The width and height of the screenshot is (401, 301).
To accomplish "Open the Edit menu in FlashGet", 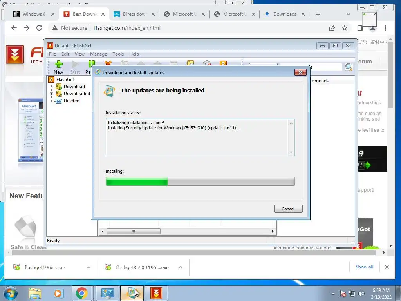I will click(x=65, y=54).
